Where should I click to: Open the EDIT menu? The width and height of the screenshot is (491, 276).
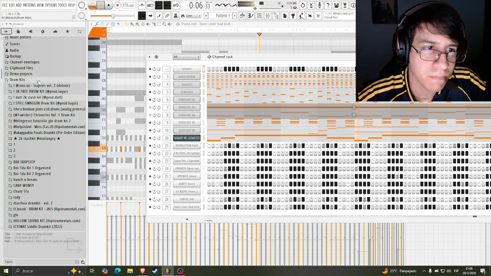[12, 5]
